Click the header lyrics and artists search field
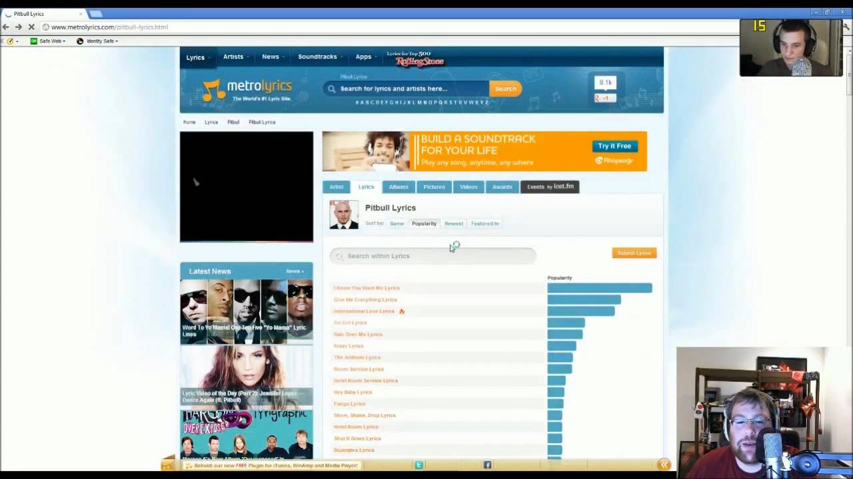The width and height of the screenshot is (853, 479). (x=407, y=88)
